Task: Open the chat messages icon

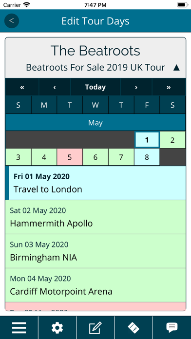Action: pos(172,327)
